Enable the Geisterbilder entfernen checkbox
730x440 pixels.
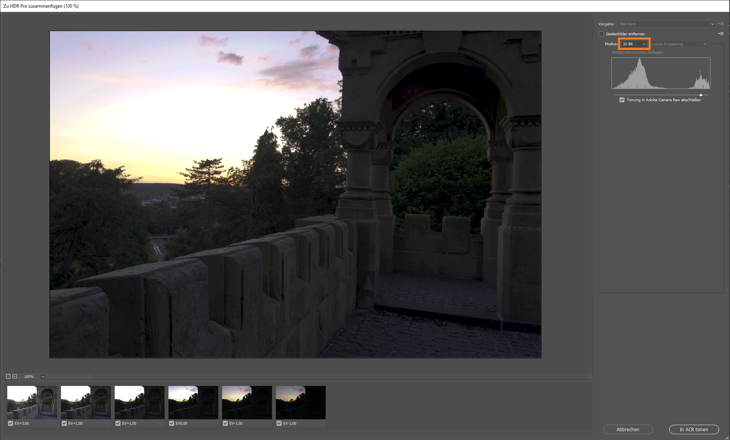tap(601, 34)
